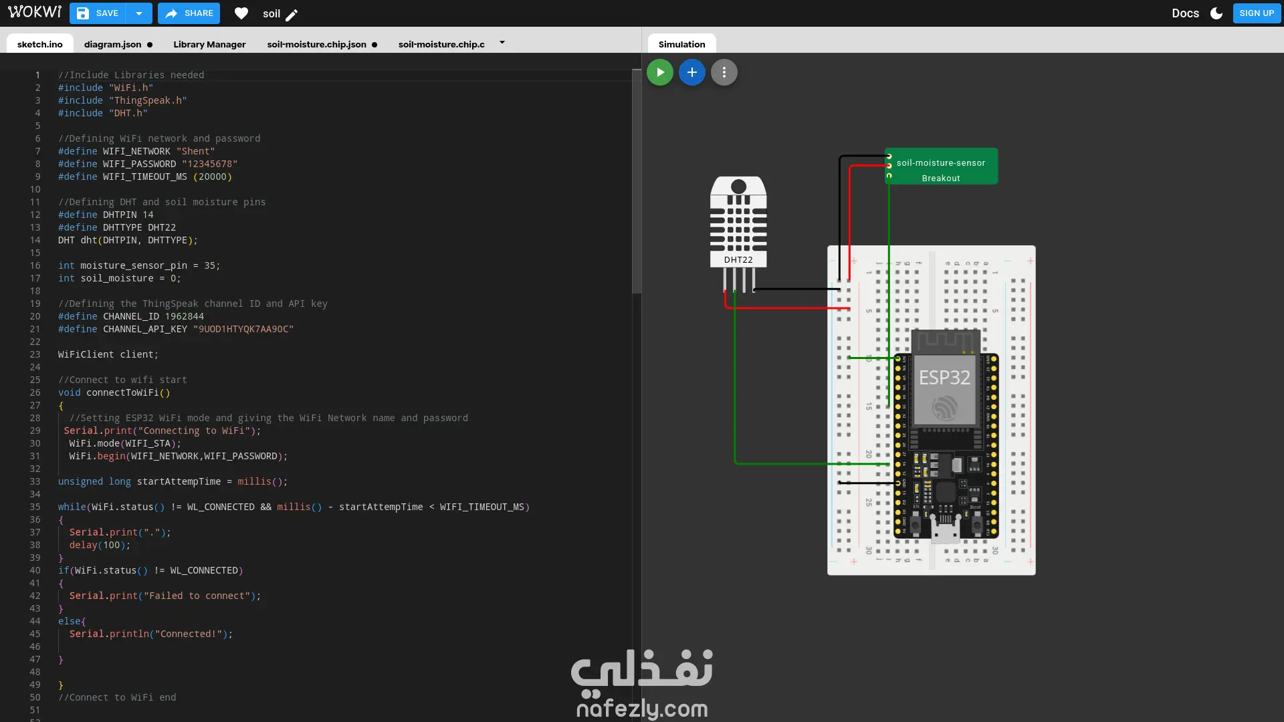
Task: Click the Sign Up button
Action: coord(1257,13)
